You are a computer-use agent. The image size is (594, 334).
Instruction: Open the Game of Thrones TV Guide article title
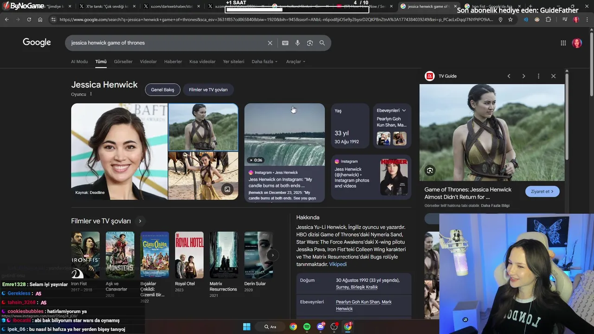[x=468, y=193]
